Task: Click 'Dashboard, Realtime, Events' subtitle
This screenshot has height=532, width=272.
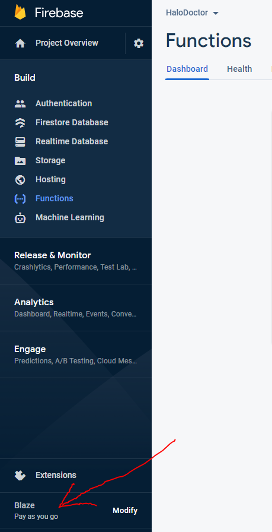Action: pyautogui.click(x=75, y=314)
